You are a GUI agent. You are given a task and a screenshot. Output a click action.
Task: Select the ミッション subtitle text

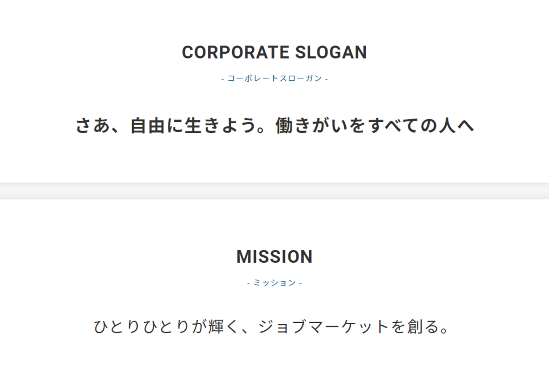[x=274, y=283]
